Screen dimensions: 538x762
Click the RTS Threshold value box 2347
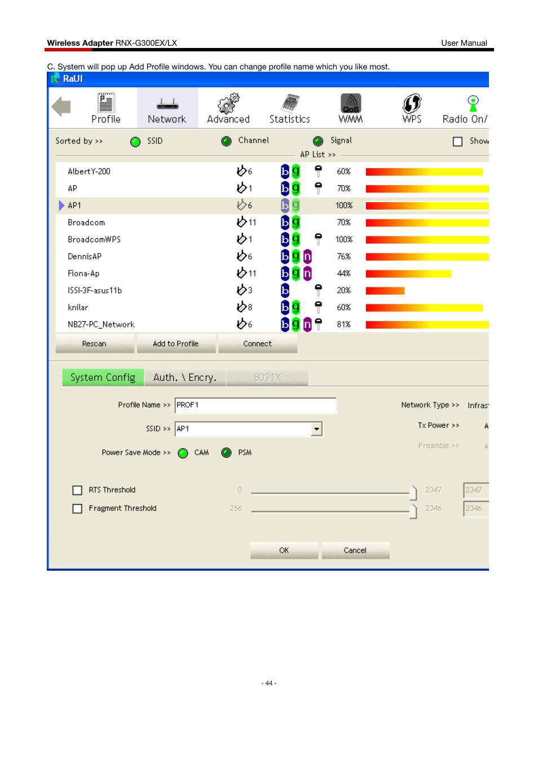[x=475, y=490]
